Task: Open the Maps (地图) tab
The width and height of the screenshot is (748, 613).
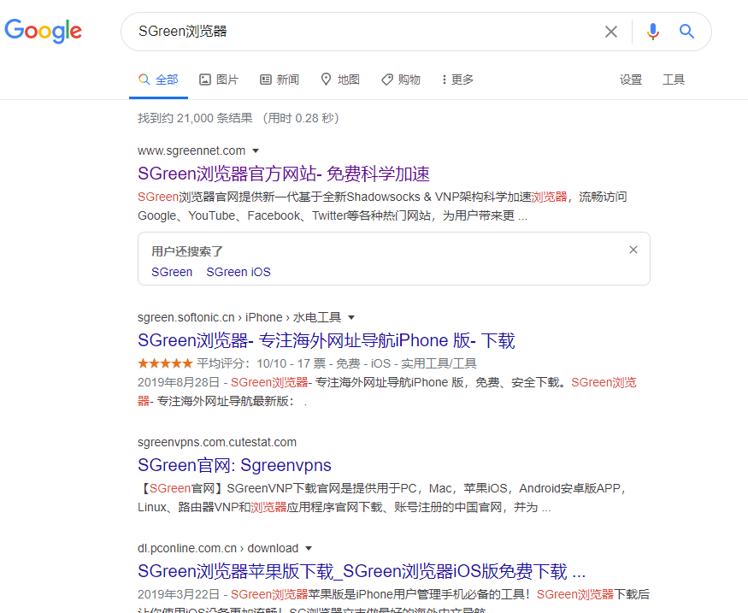Action: [x=340, y=80]
